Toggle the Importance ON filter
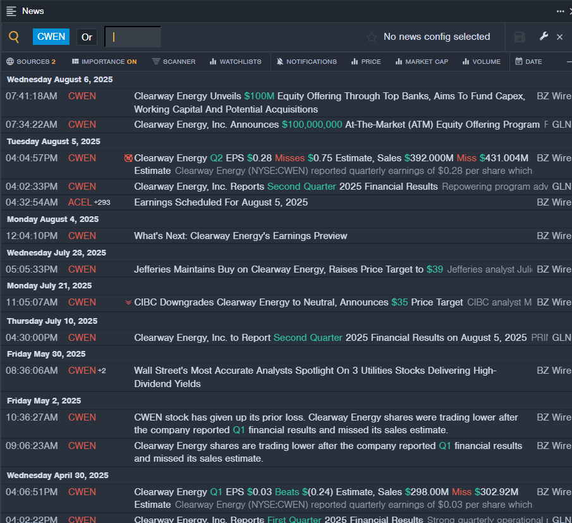The height and width of the screenshot is (523, 572). 104,61
